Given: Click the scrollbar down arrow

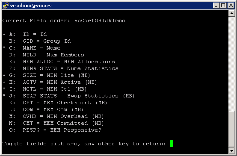Looking at the screenshot, I should coord(232,150).
